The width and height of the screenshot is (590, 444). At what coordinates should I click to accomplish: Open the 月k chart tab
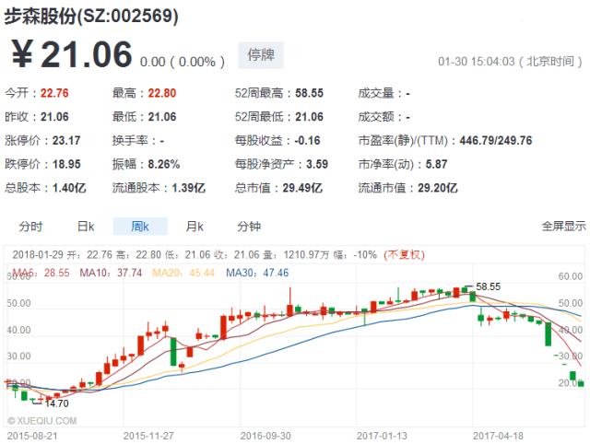point(195,227)
